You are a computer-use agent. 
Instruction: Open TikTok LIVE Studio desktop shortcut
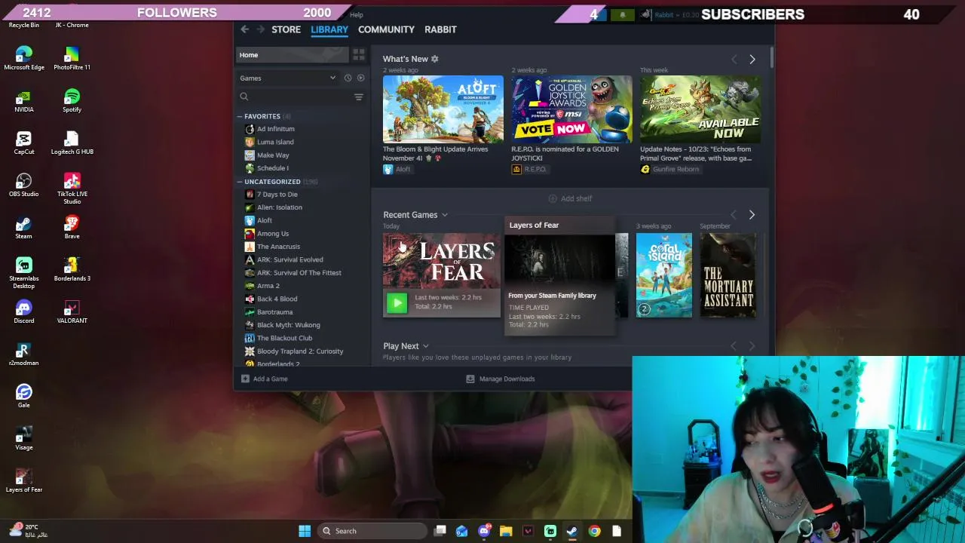(x=72, y=188)
